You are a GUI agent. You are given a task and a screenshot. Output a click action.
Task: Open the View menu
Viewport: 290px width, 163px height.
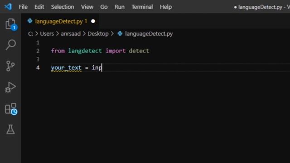[x=87, y=7]
